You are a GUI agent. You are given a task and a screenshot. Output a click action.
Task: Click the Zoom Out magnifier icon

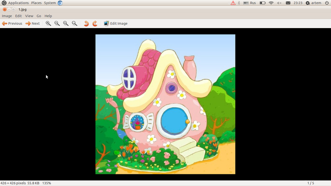(57, 24)
